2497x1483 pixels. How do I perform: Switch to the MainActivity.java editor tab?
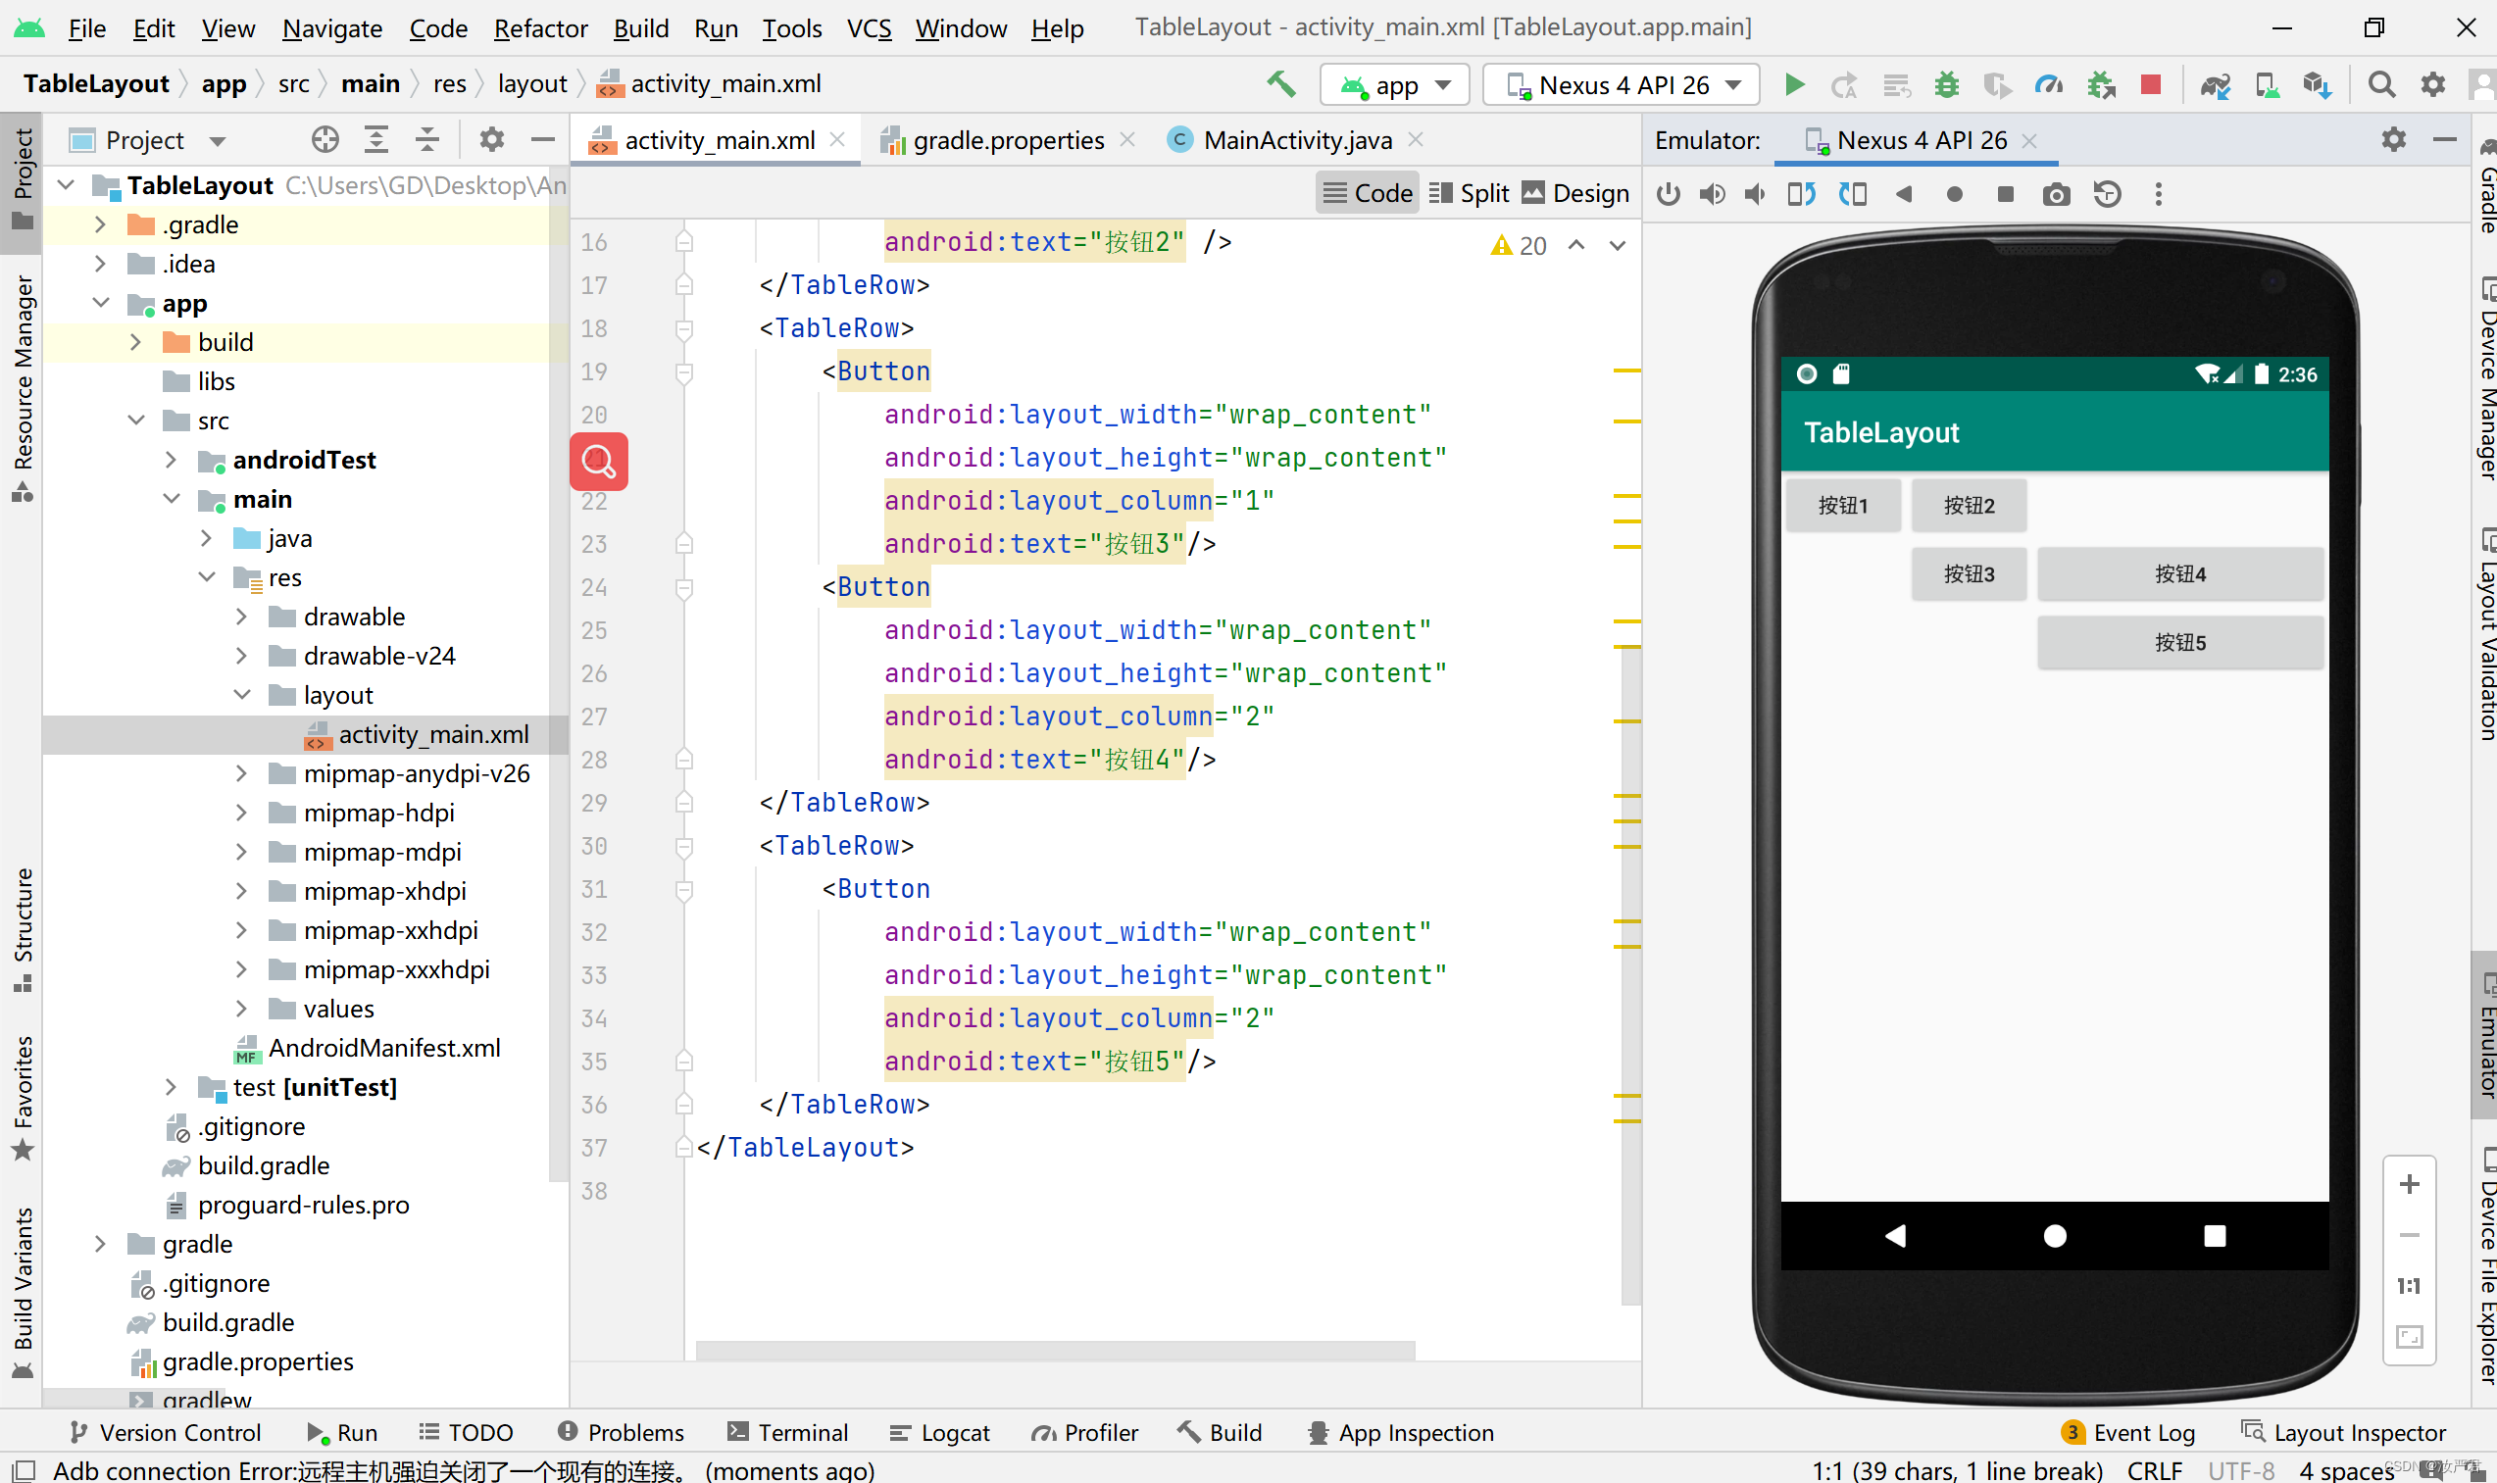1297,140
